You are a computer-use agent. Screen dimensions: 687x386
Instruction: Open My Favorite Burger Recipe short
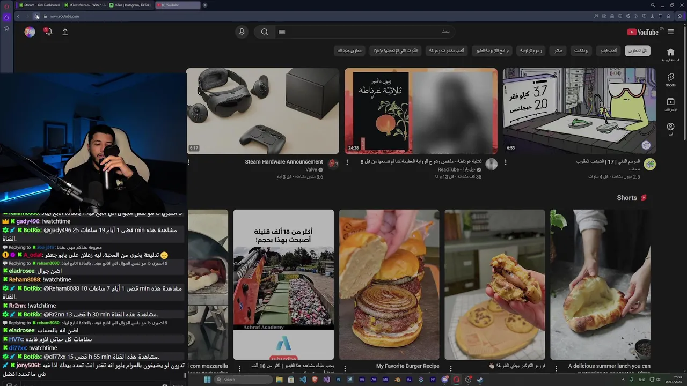(389, 284)
